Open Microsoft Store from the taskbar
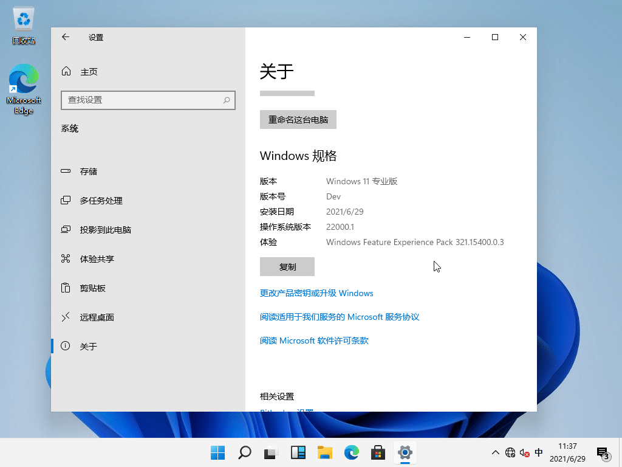Screen dimensions: 622x467 coord(378,452)
